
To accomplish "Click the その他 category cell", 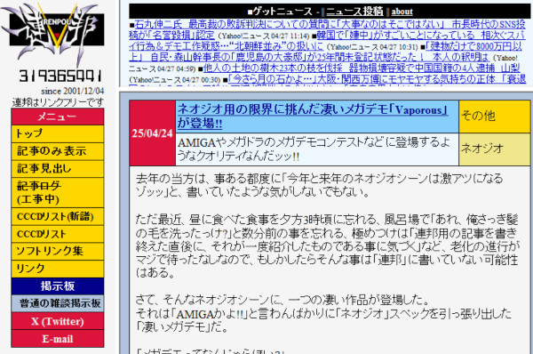I will click(x=494, y=117).
